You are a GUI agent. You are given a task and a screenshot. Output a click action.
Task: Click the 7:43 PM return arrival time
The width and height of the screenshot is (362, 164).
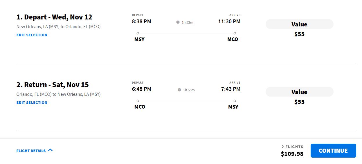point(230,89)
